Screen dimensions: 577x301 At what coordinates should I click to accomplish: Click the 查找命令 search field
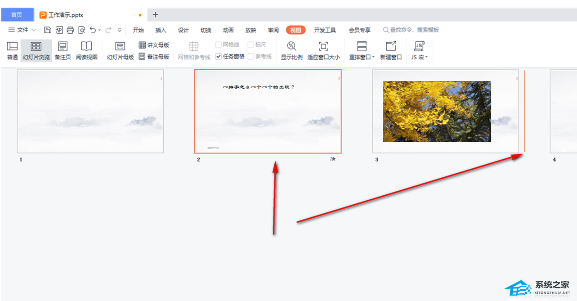coord(411,30)
